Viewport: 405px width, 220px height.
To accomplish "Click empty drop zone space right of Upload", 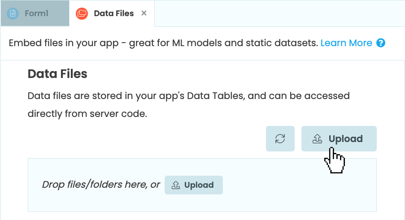I will [x=296, y=188].
